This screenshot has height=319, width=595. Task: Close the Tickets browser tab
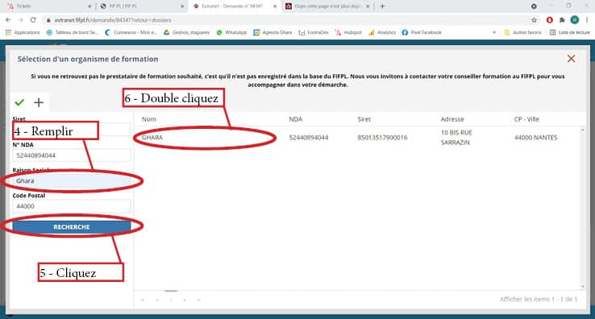(x=89, y=6)
